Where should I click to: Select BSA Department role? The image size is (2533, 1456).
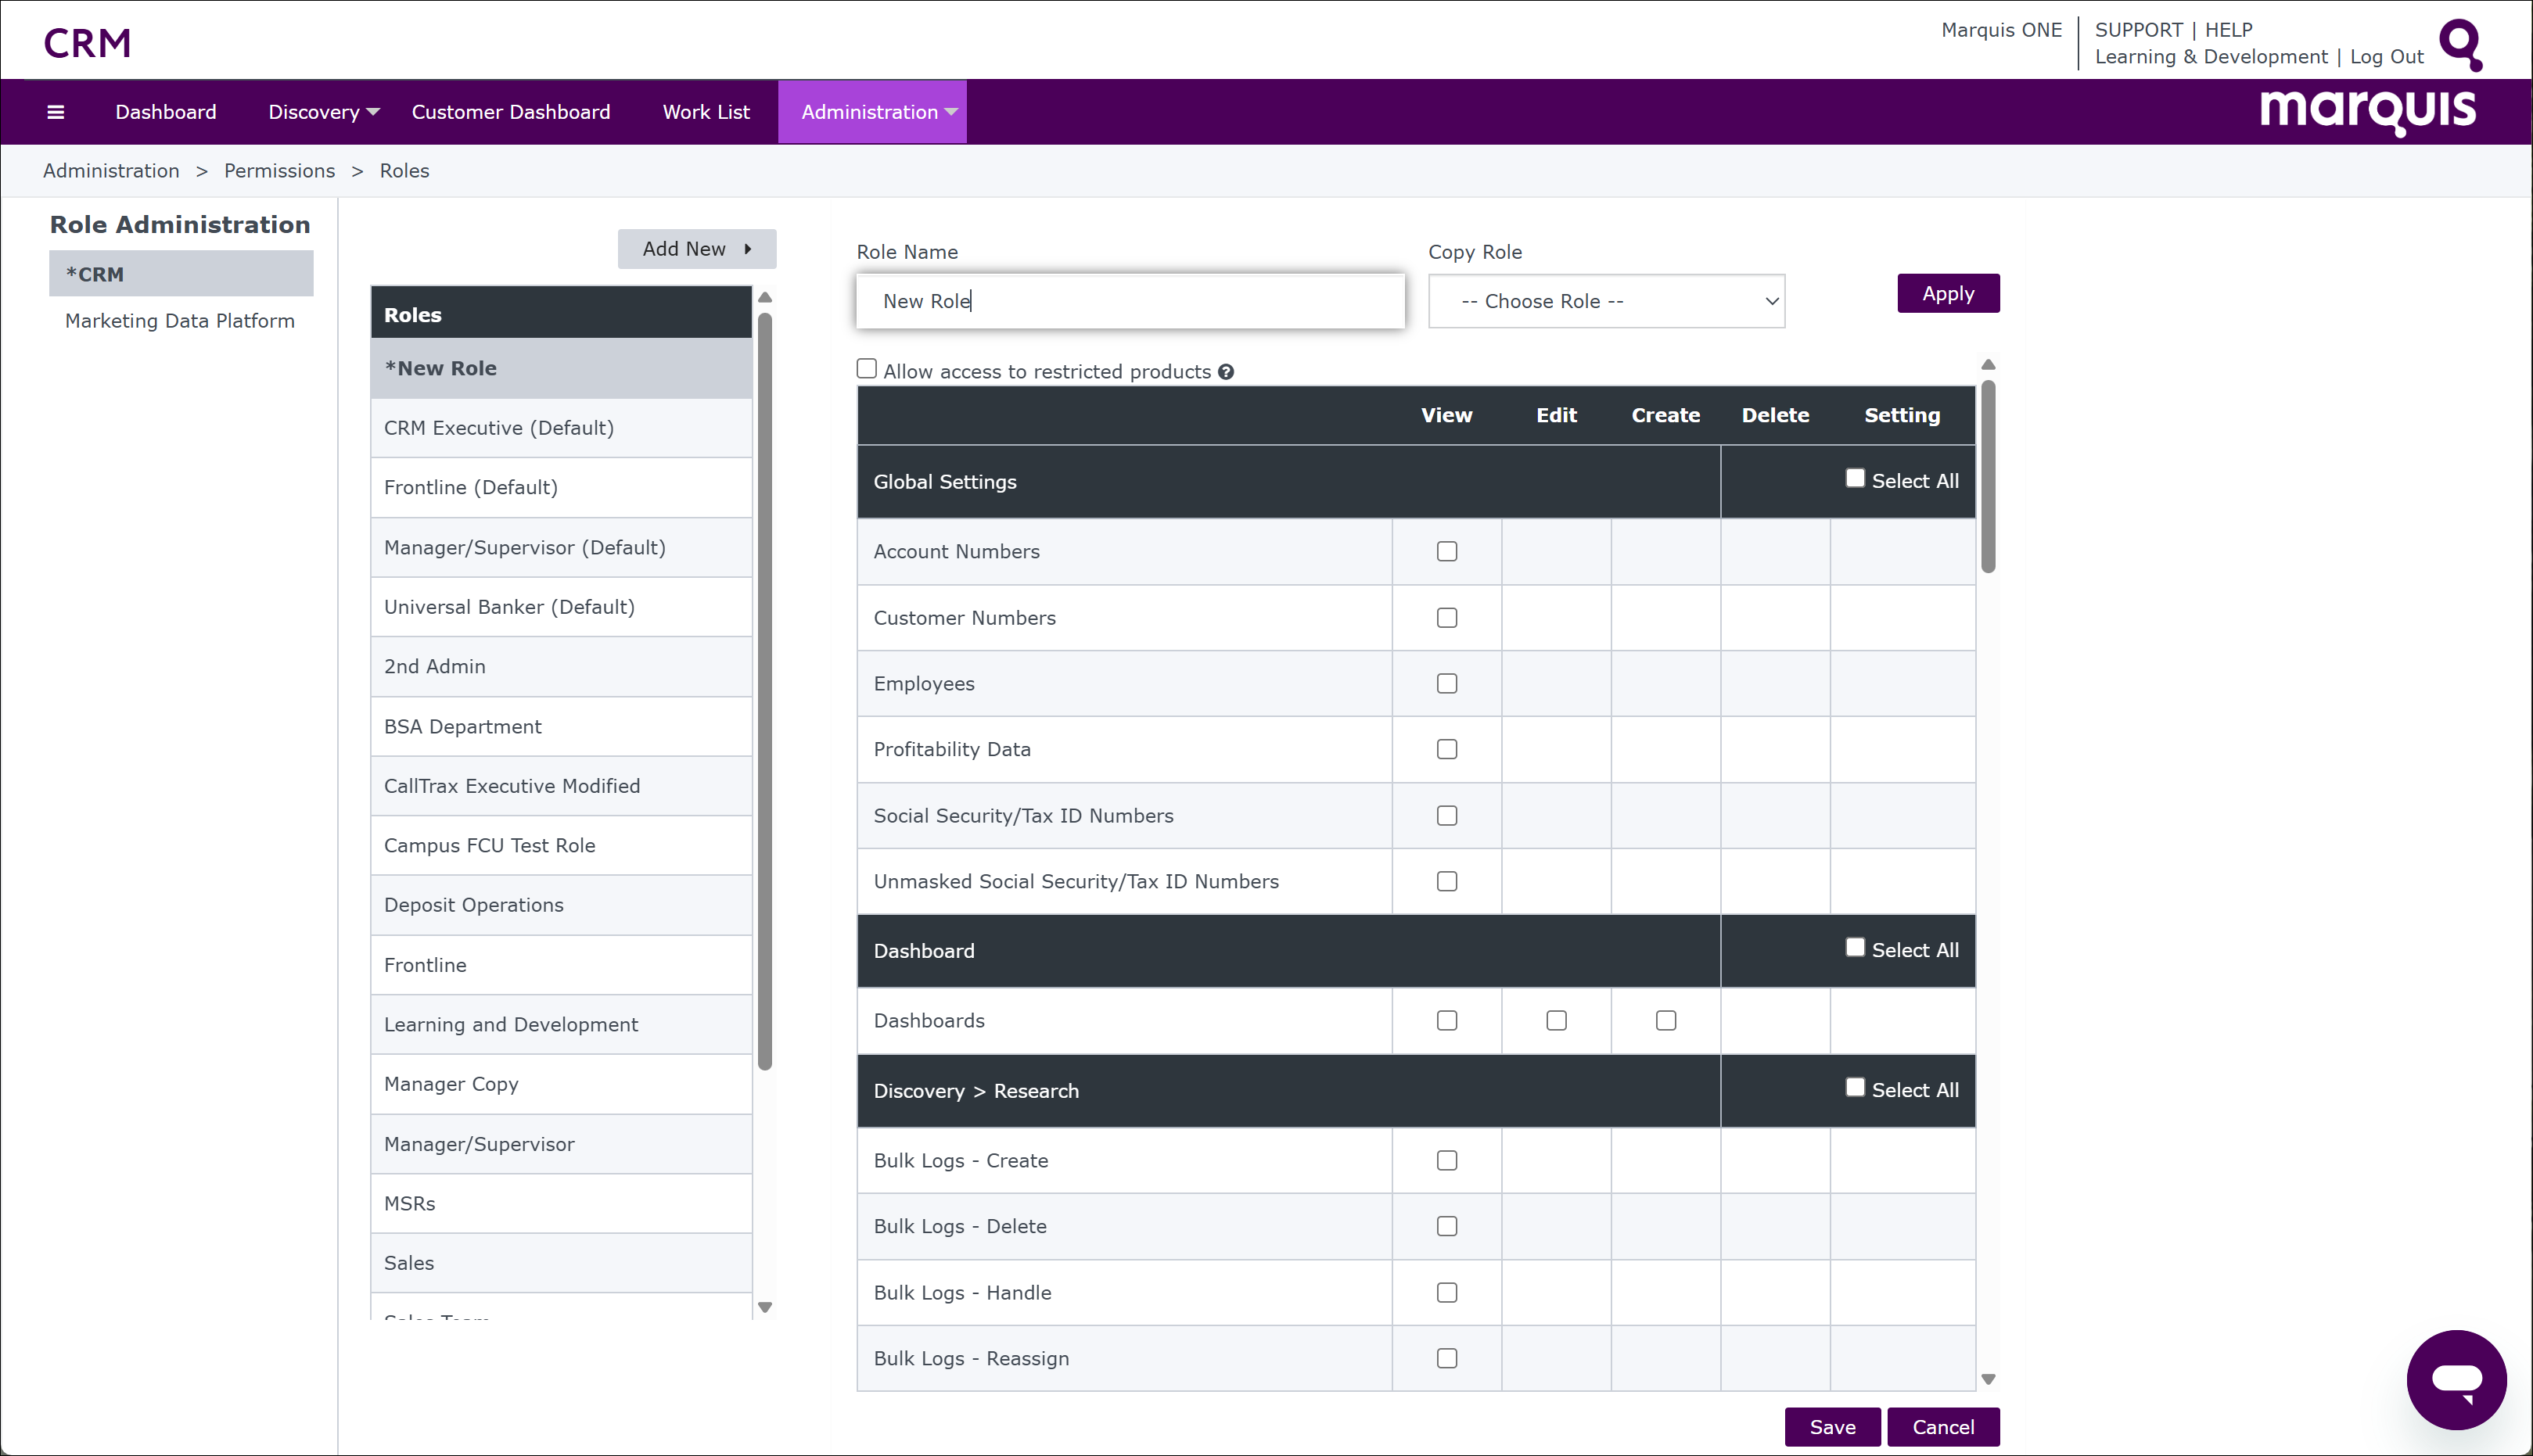[x=561, y=727]
